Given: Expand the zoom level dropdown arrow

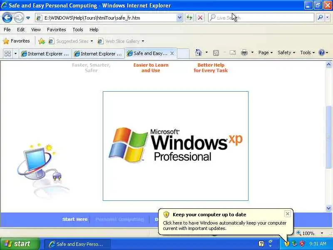Looking at the screenshot, I should tap(322, 233).
